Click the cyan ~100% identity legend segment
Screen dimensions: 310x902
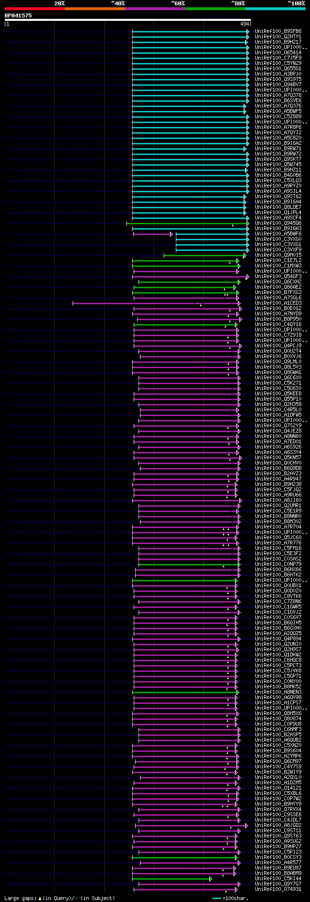coord(275,9)
